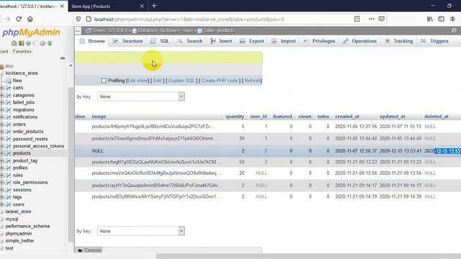Open the Search tab

(x=189, y=41)
